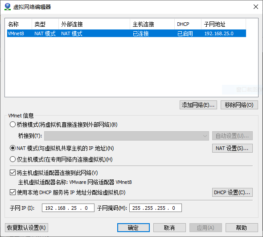Image resolution: width=263 pixels, height=237 pixels.
Task: Click the 已启用 DHCP cell
Action: pos(185,33)
